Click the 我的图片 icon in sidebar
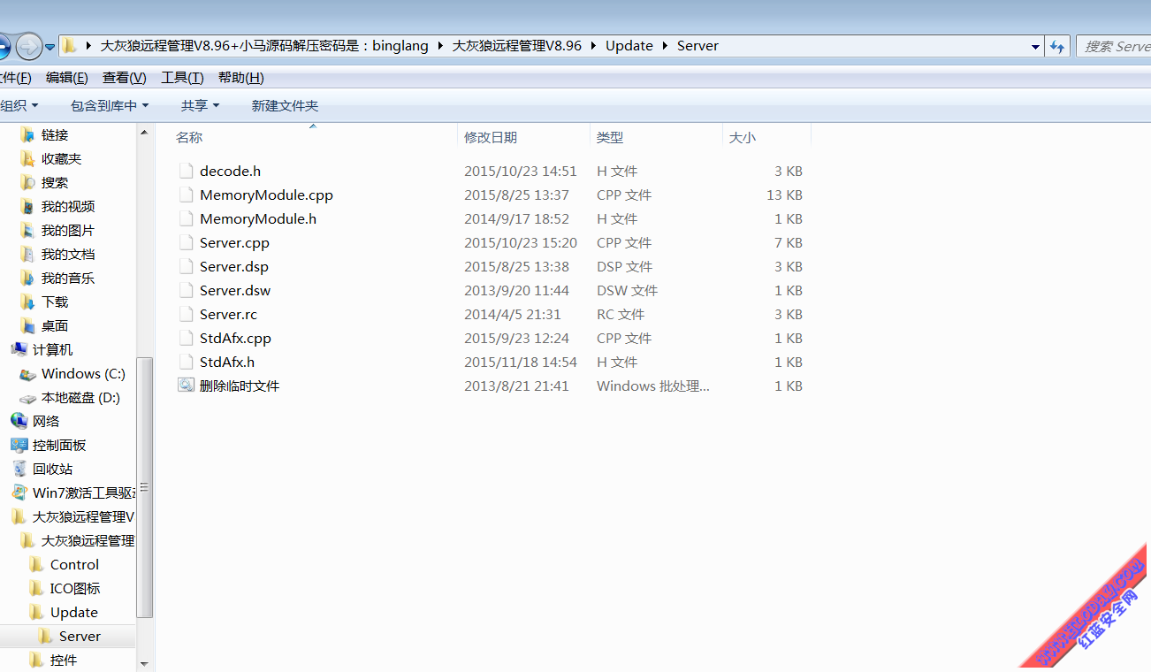 27,230
